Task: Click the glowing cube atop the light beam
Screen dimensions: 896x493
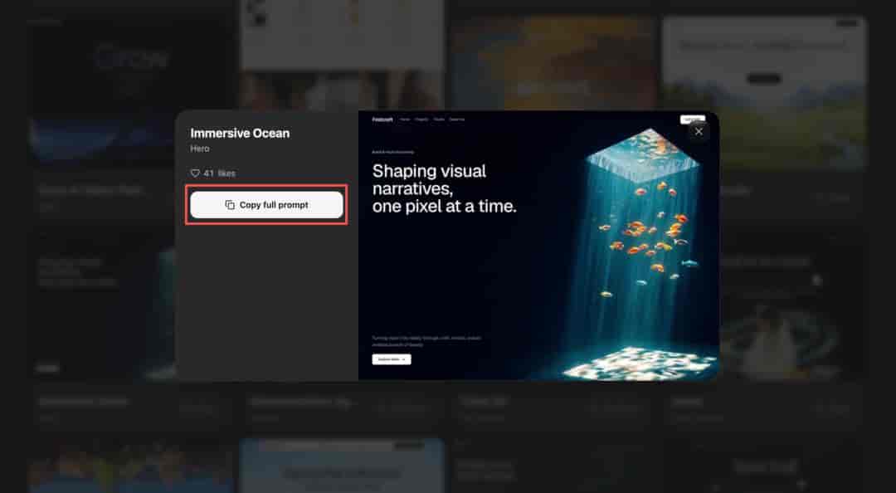Action: 644,154
